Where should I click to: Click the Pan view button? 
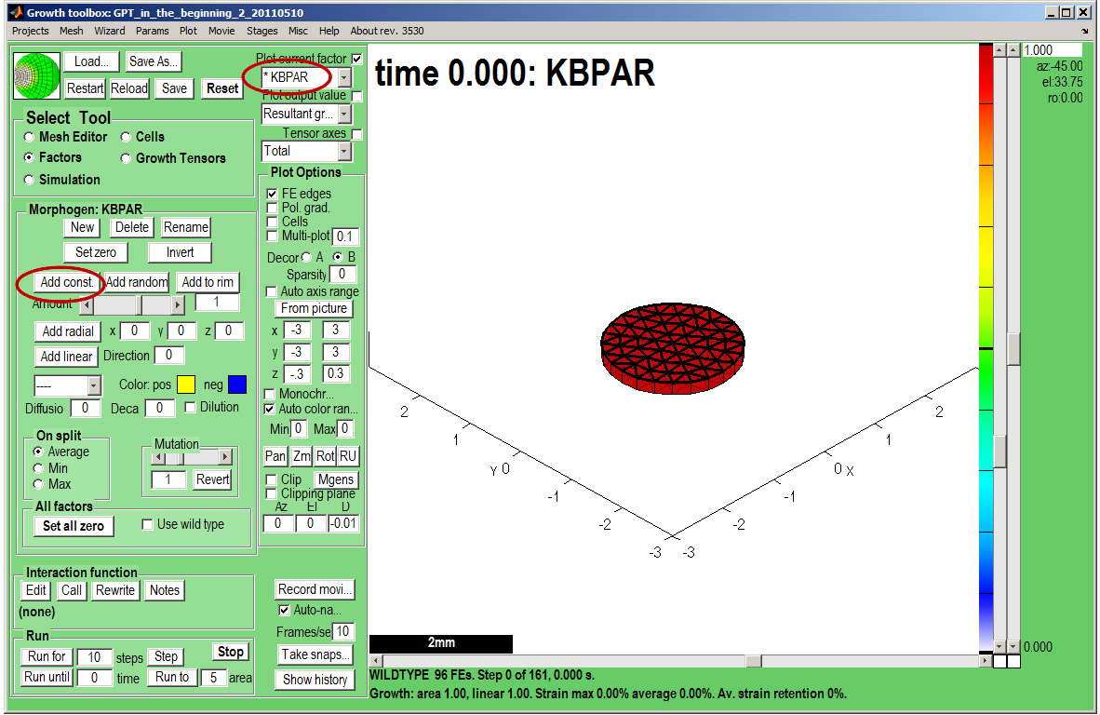point(275,456)
